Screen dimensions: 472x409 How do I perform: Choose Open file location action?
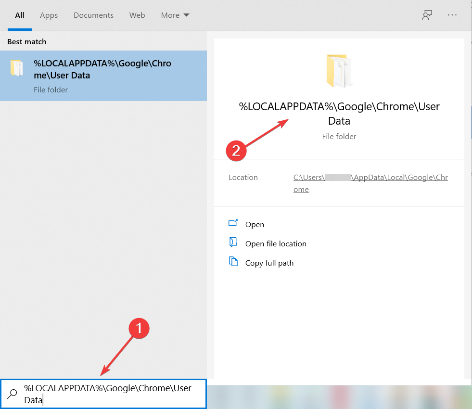tap(276, 244)
